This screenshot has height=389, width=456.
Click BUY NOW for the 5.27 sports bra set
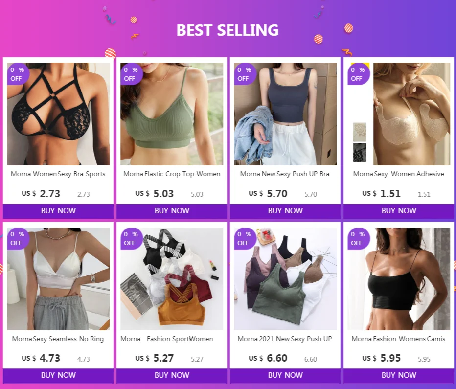pyautogui.click(x=172, y=375)
